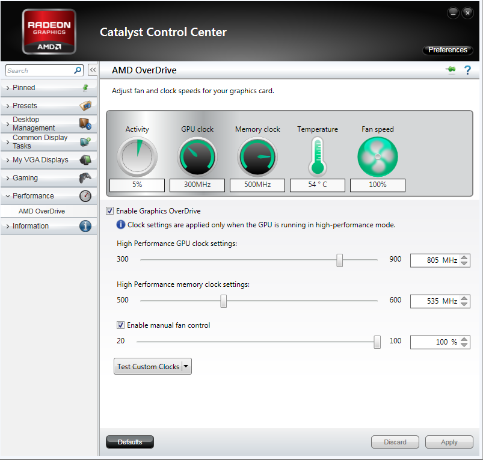The height and width of the screenshot is (460, 483).
Task: Click the GPU clock slider handle
Action: tap(339, 260)
